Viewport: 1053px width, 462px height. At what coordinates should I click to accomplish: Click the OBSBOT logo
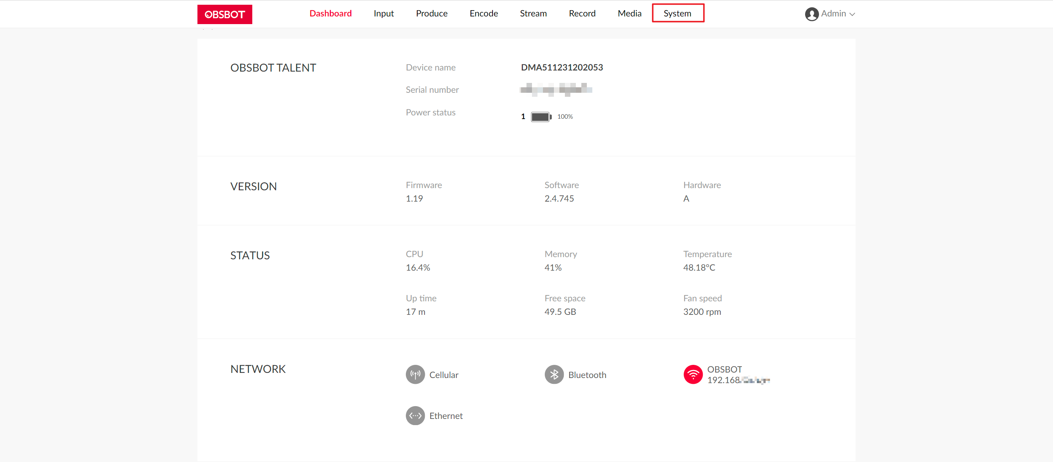tap(224, 14)
